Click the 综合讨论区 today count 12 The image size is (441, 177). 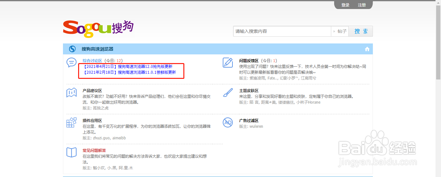(118, 61)
